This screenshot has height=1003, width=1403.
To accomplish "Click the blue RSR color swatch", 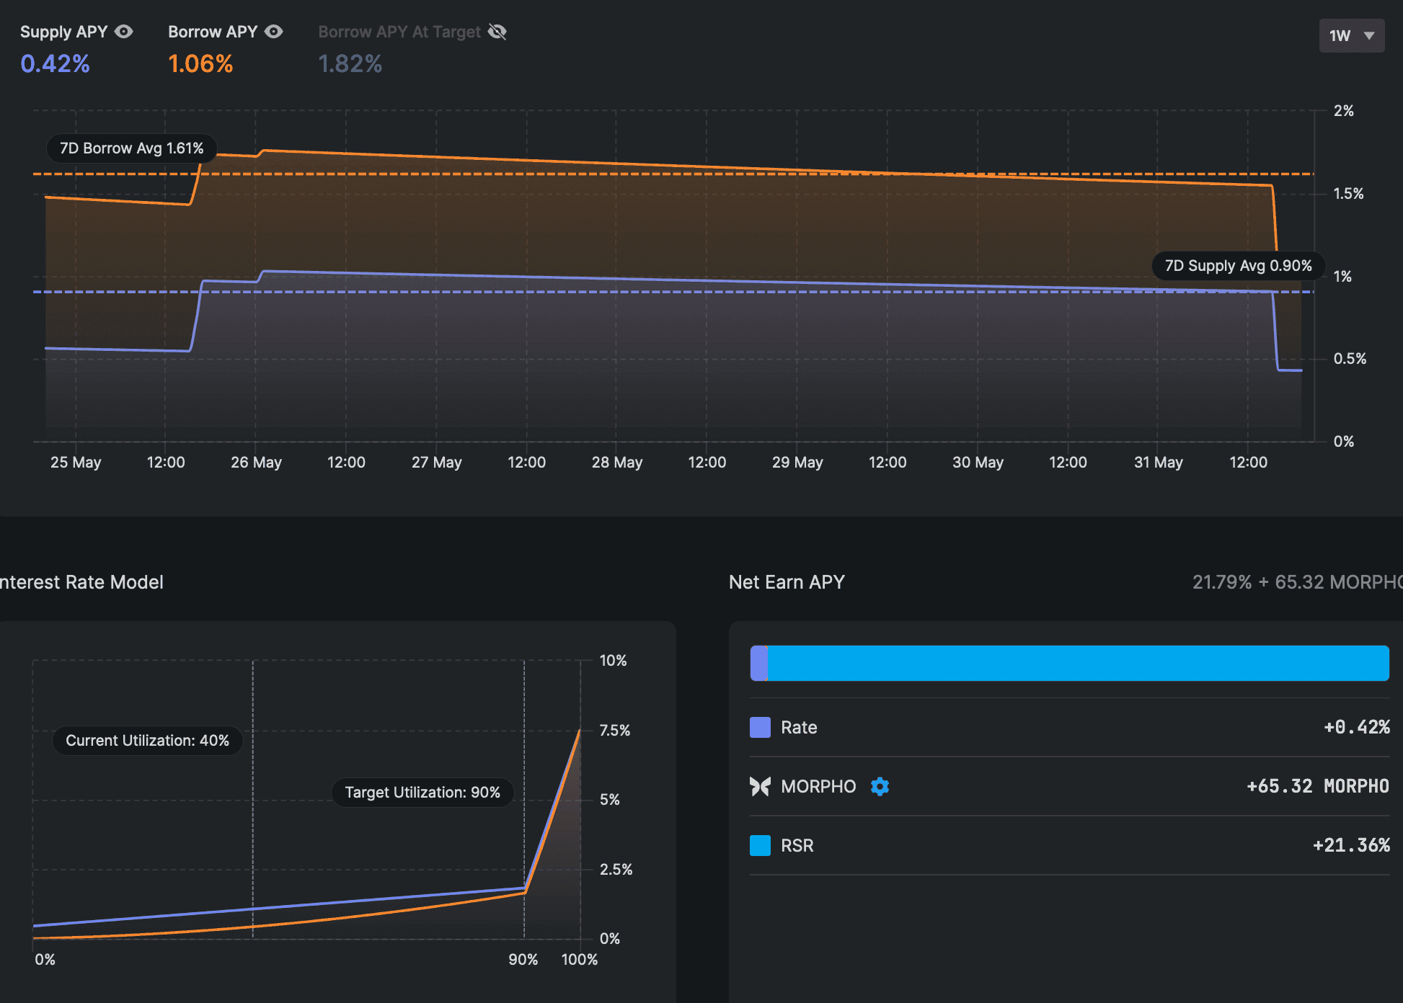I will (x=760, y=845).
